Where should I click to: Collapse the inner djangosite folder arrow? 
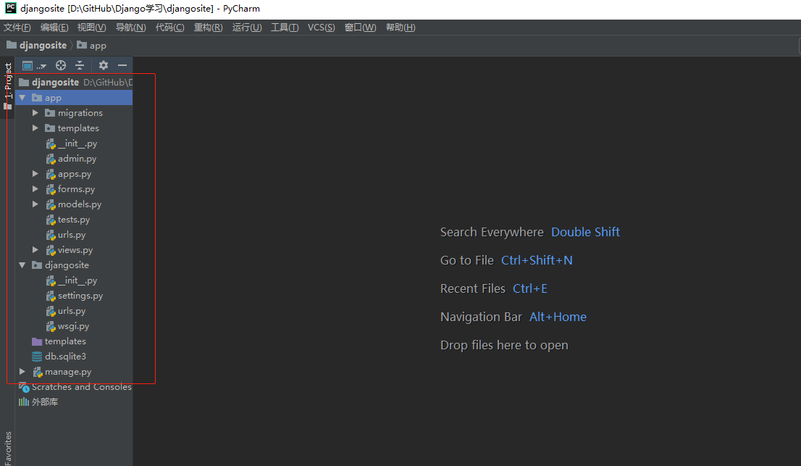[22, 265]
